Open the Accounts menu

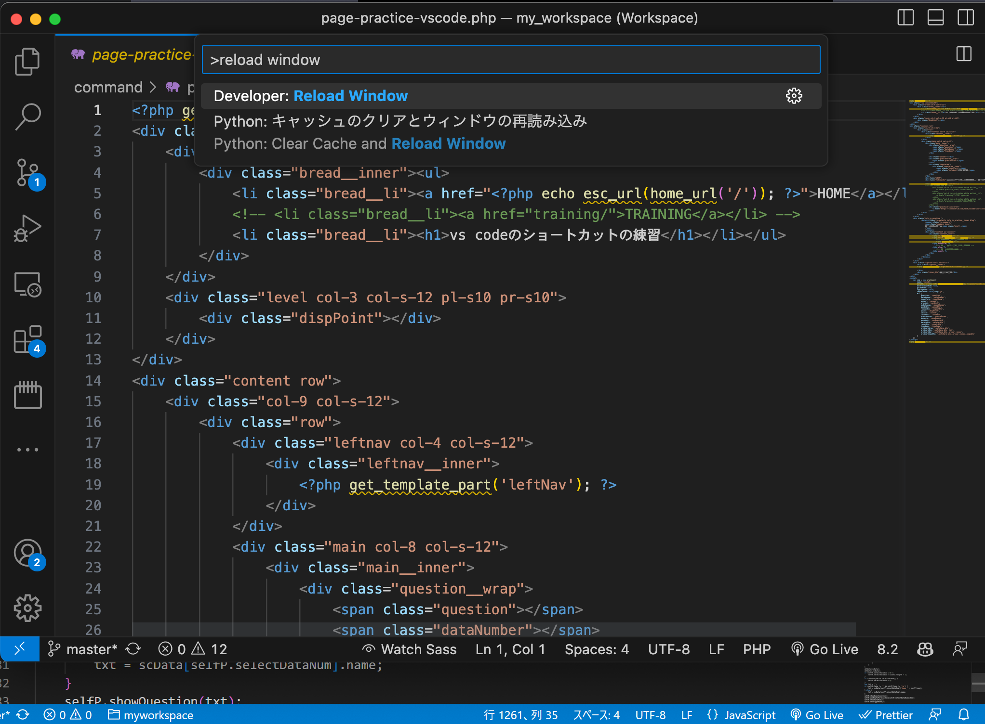pyautogui.click(x=27, y=554)
